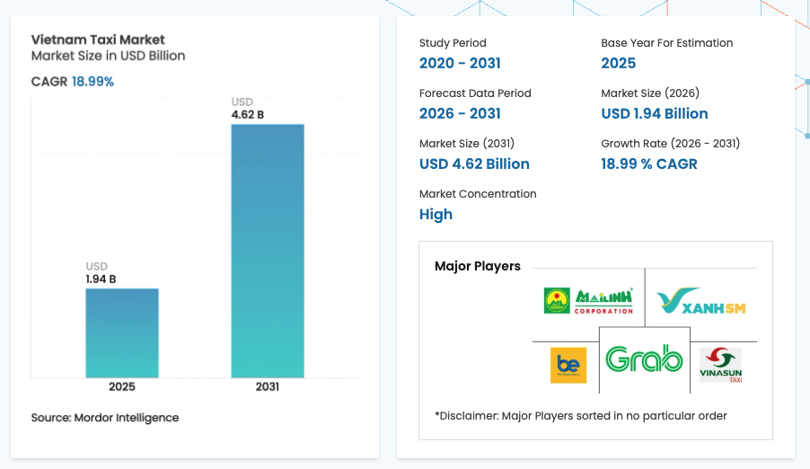
Task: Click the disclaimer text under Major Players
Action: (x=580, y=415)
